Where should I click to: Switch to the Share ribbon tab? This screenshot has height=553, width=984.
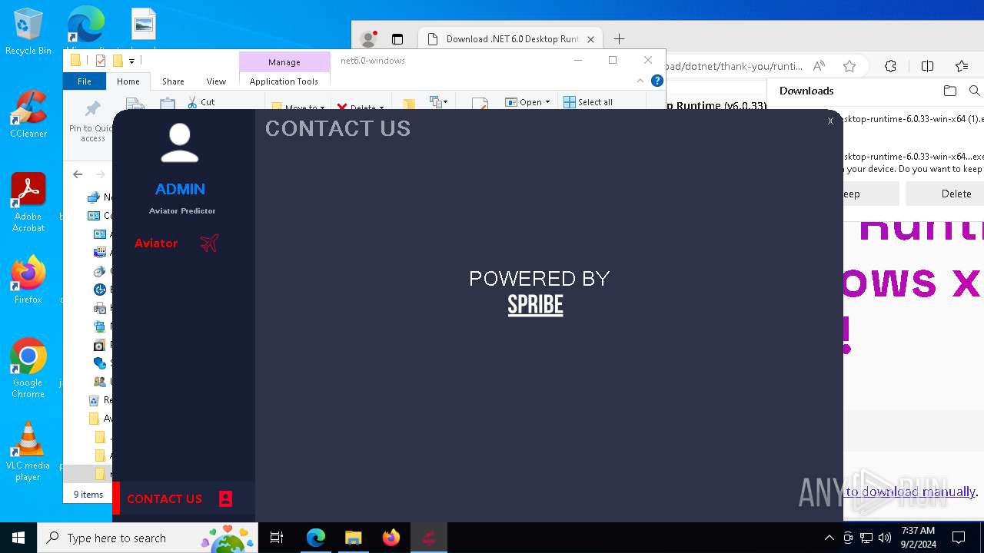click(173, 81)
